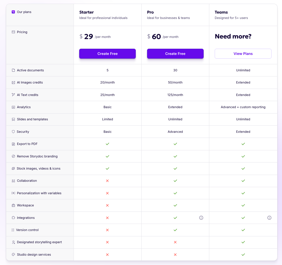Click the AI Images credits icon

click(13, 82)
